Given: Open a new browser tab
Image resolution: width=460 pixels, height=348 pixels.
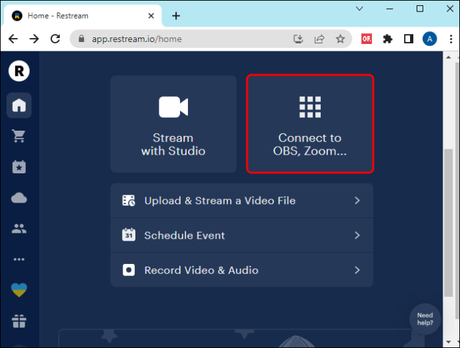Looking at the screenshot, I should [176, 16].
